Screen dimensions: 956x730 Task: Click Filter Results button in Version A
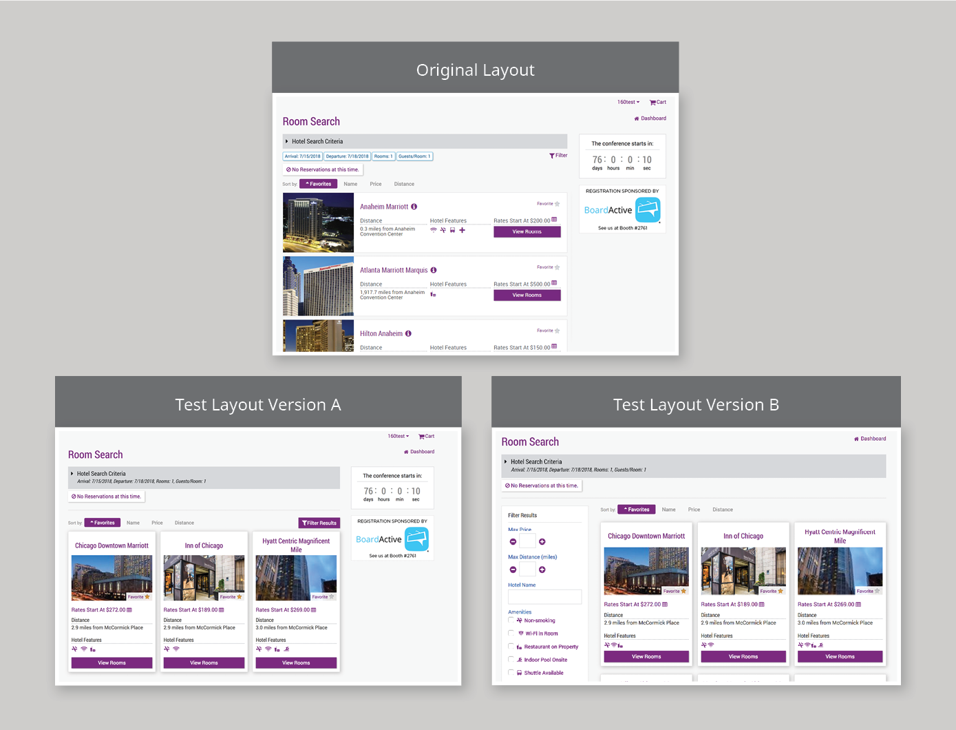pyautogui.click(x=319, y=523)
